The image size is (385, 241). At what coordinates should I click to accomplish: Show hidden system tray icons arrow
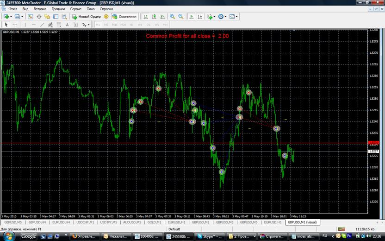[332, 236]
